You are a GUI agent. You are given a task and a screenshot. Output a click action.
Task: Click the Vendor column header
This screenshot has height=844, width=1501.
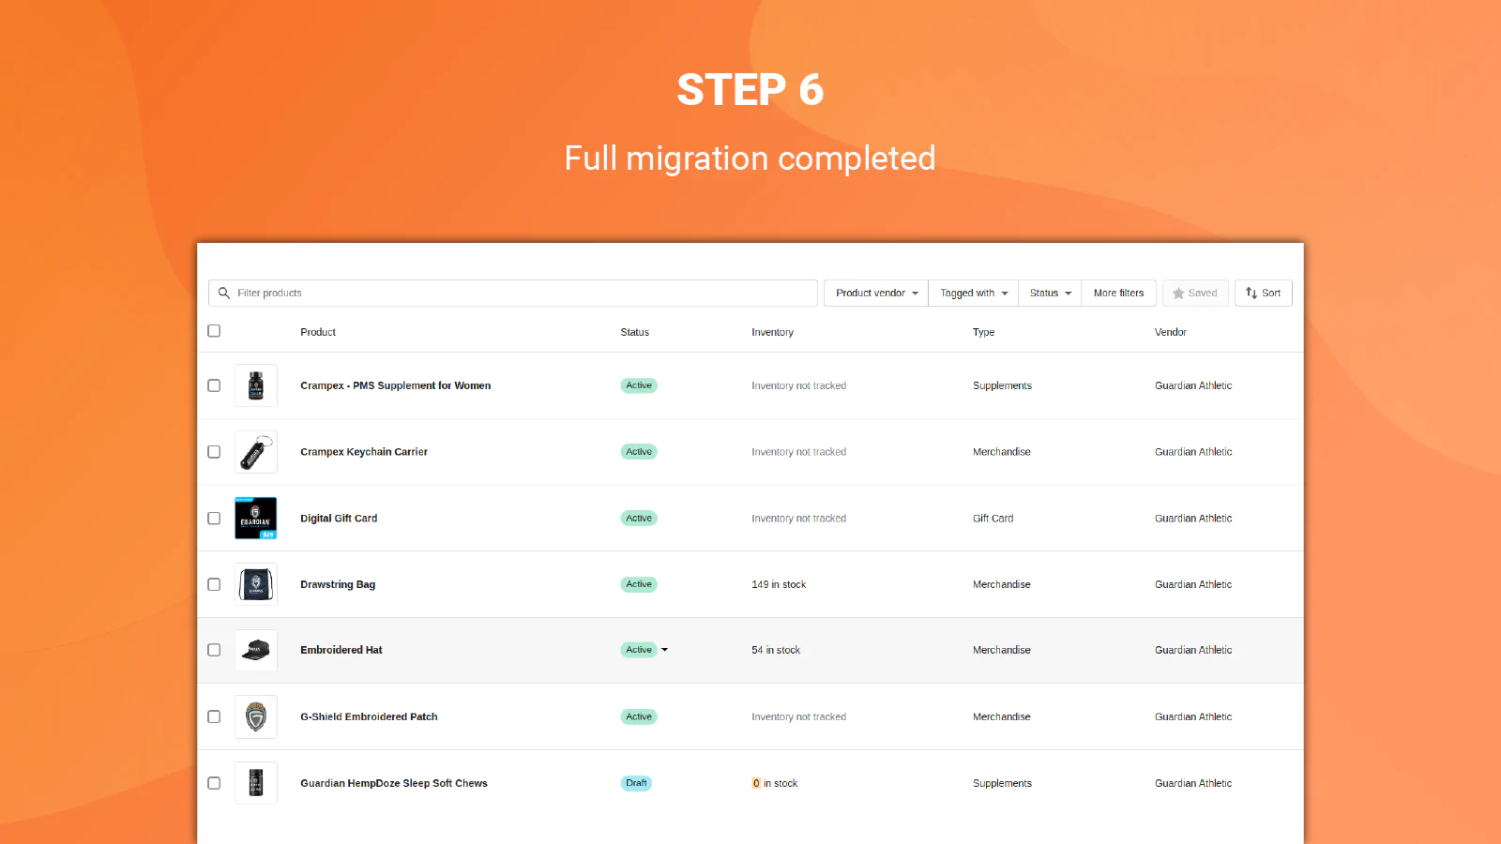coord(1171,332)
